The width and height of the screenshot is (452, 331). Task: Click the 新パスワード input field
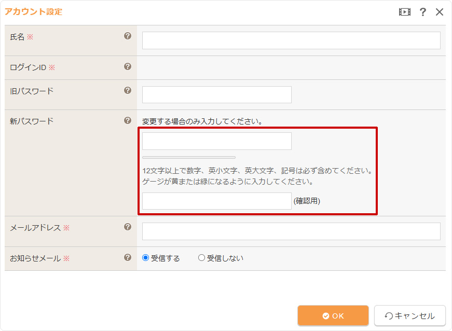[216, 141]
